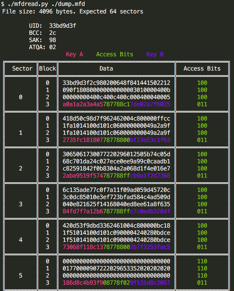Click the sector 4 trailer starting 73068f118c13

tap(116, 247)
